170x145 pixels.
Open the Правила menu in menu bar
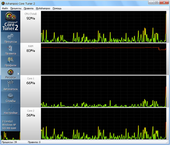point(29,8)
